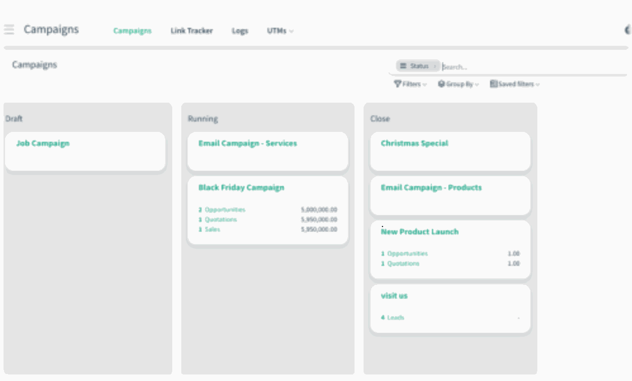
Task: Open the Christmas Special campaign
Action: click(x=414, y=143)
